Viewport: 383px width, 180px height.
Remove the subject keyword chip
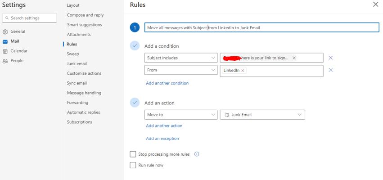tap(294, 58)
